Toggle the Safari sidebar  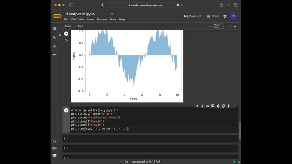(71, 5)
